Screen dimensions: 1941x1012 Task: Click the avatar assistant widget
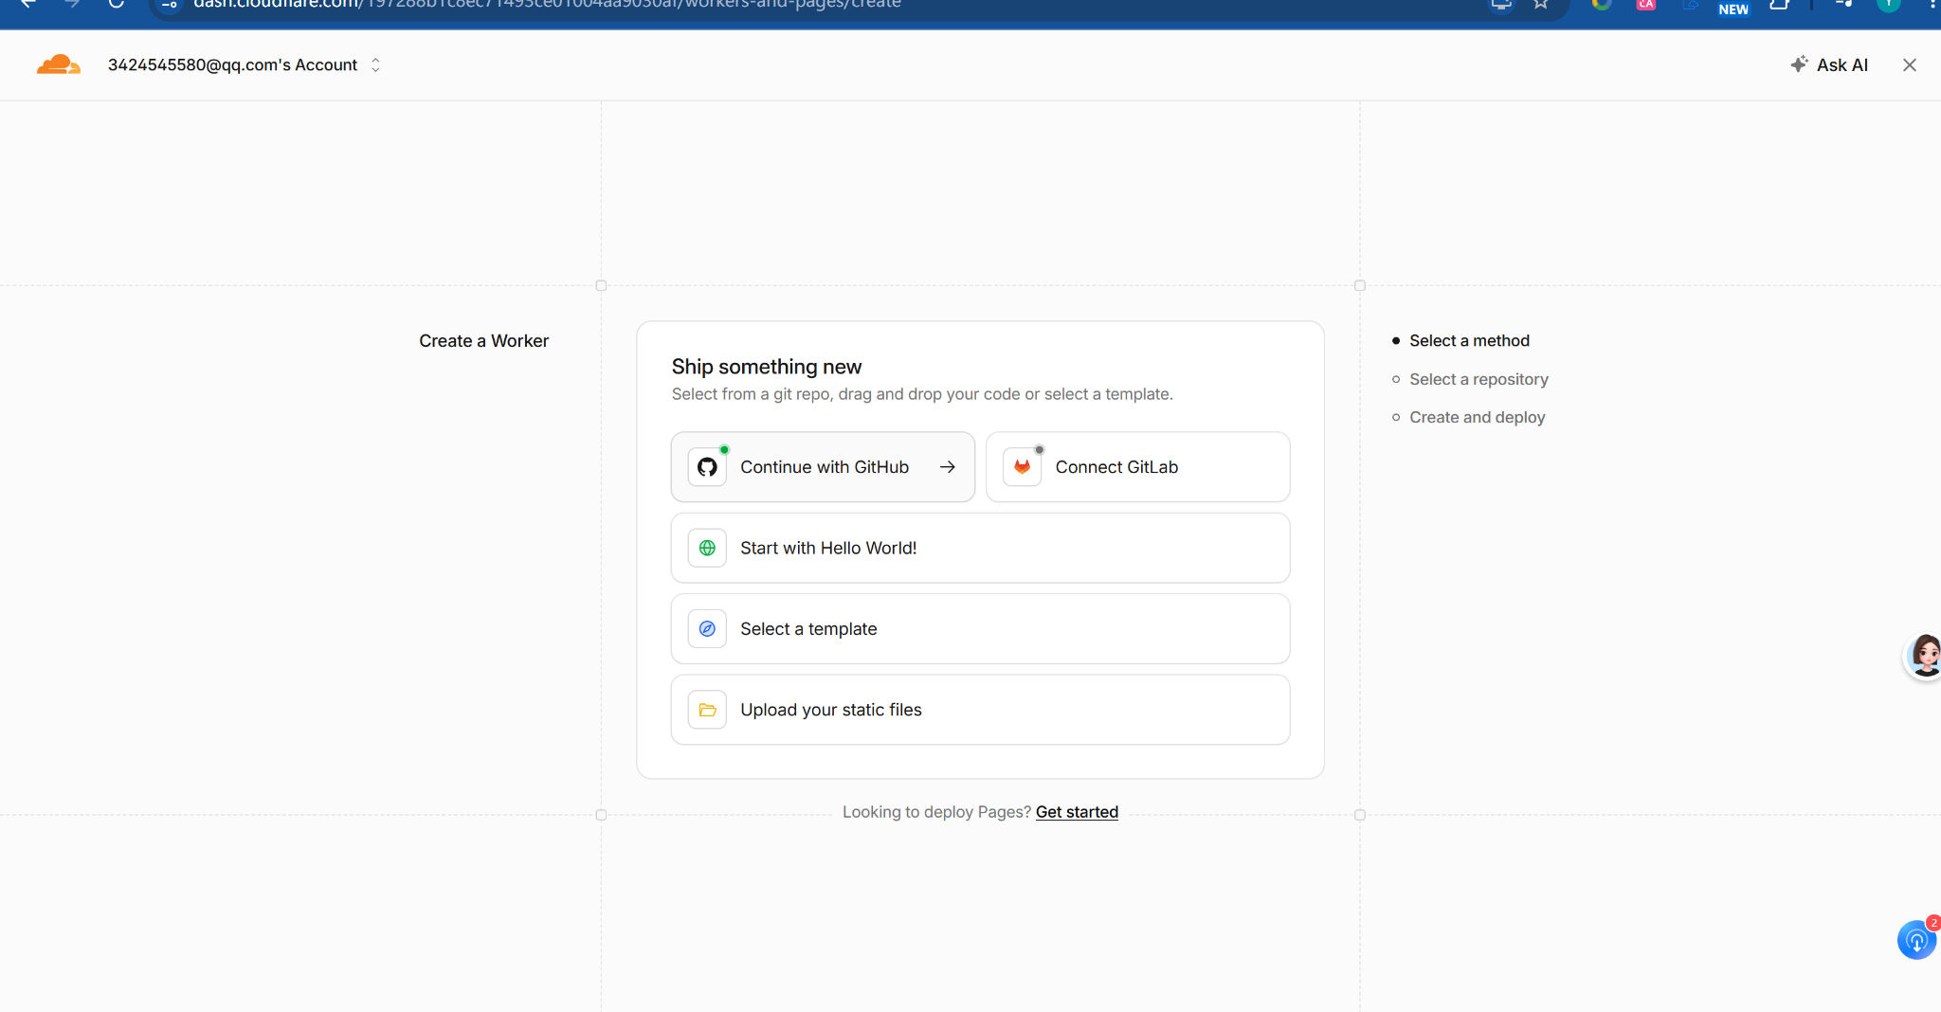coord(1924,655)
